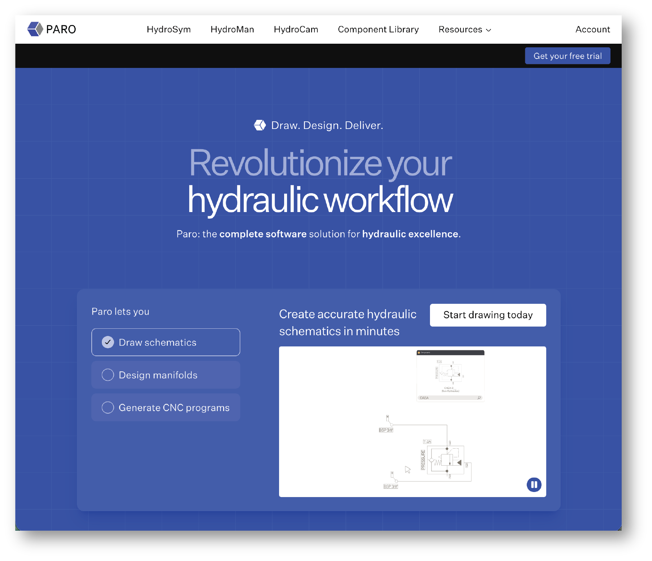The image size is (652, 561).
Task: Click the T-2A label in lower schematic
Action: tap(427, 441)
